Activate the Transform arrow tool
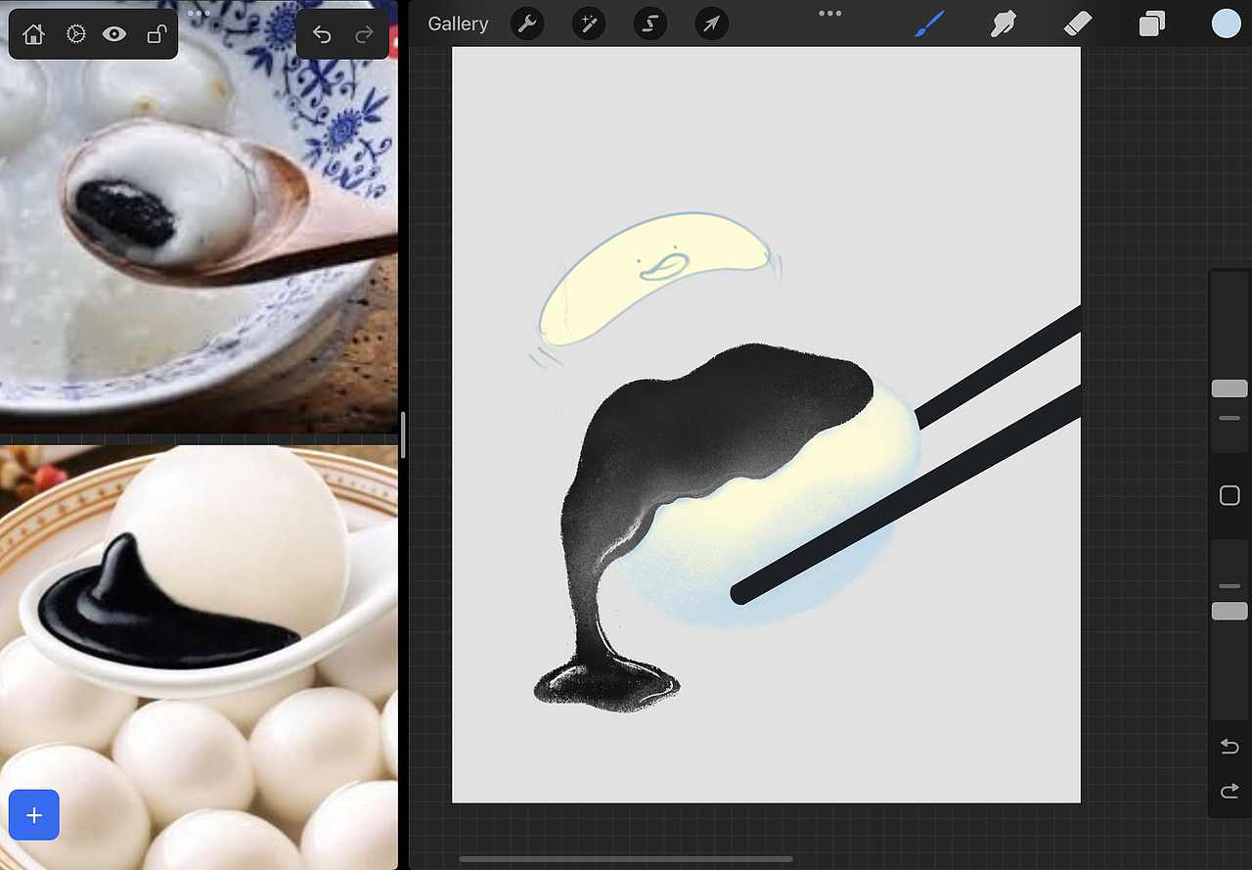This screenshot has height=870, width=1252. click(x=712, y=24)
